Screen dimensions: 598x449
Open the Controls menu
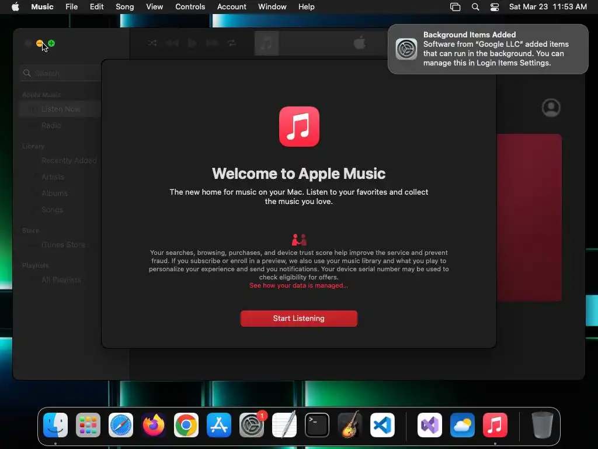coord(190,7)
